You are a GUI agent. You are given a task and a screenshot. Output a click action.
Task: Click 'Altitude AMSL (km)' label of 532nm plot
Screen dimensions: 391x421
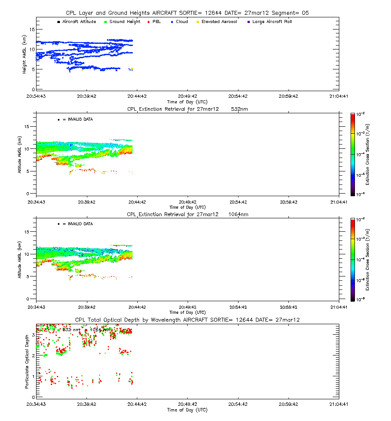click(20, 155)
